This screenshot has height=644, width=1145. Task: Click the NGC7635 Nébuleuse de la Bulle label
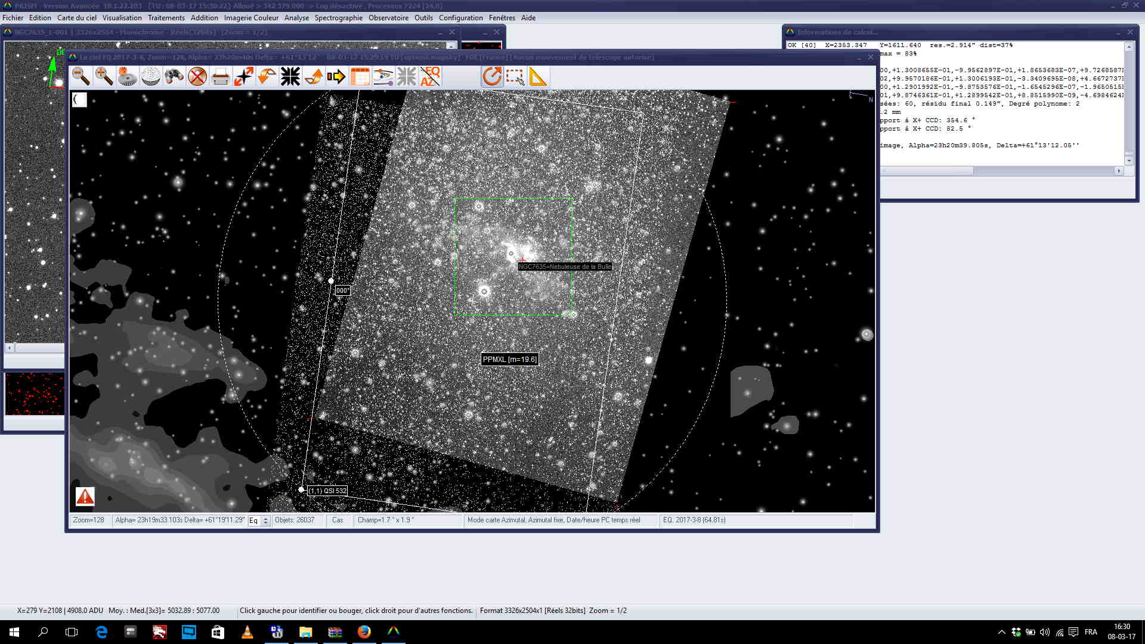point(565,267)
